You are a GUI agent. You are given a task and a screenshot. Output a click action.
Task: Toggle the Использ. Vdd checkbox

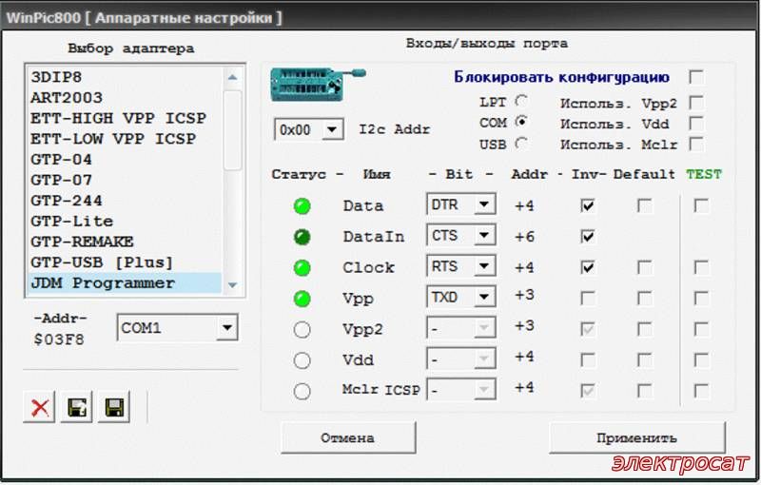click(x=696, y=124)
